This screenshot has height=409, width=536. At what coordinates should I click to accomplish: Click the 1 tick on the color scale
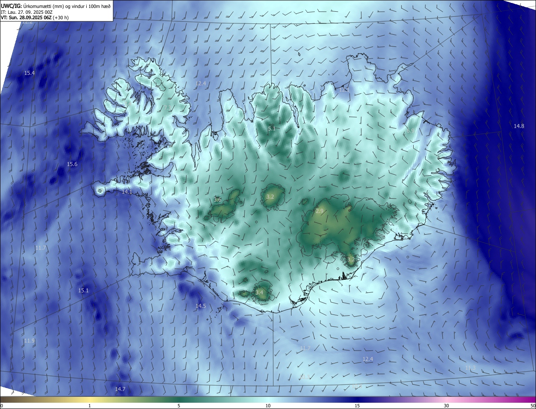(x=90, y=406)
